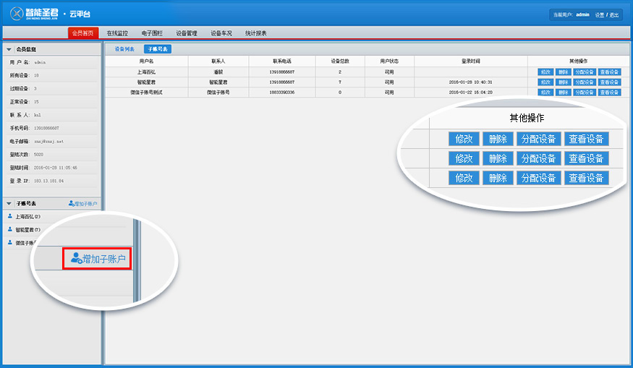The image size is (633, 368).
Task: Go to 在线监控 menu item
Action: pos(117,33)
